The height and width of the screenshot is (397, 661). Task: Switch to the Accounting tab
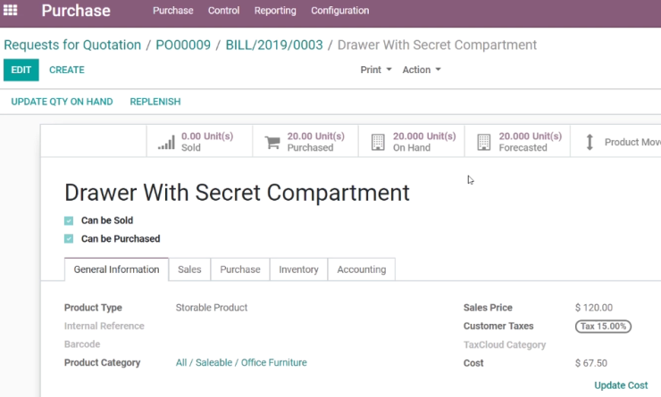point(361,269)
